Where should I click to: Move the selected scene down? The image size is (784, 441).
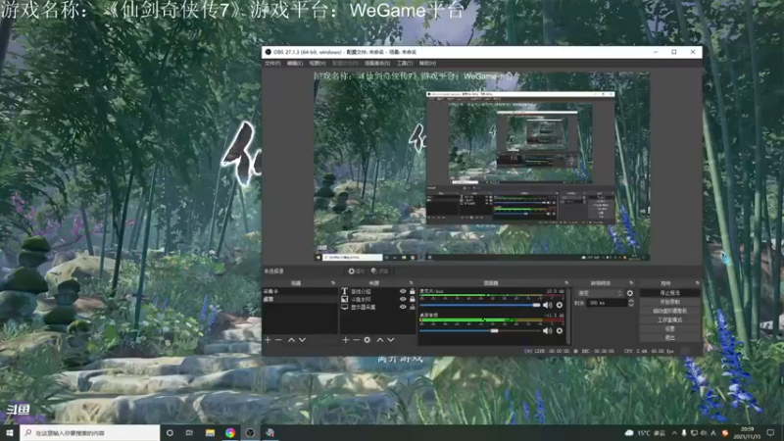302,340
